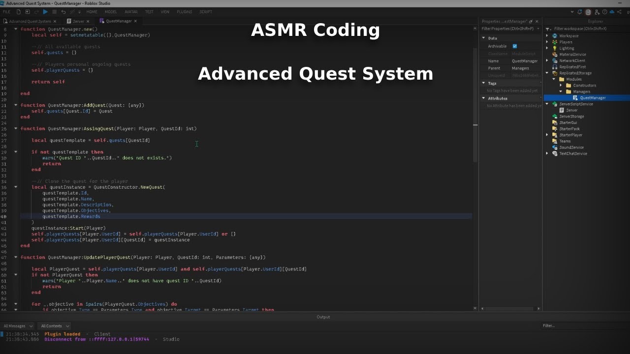
Task: Click the New file icon in toolbar
Action: (x=18, y=12)
